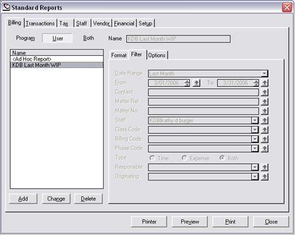The height and width of the screenshot is (235, 295).
Task: Select the KDB Last Month WIP row
Action: 57,65
